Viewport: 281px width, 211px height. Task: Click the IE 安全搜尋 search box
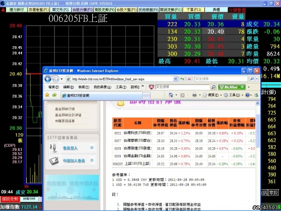point(221,79)
